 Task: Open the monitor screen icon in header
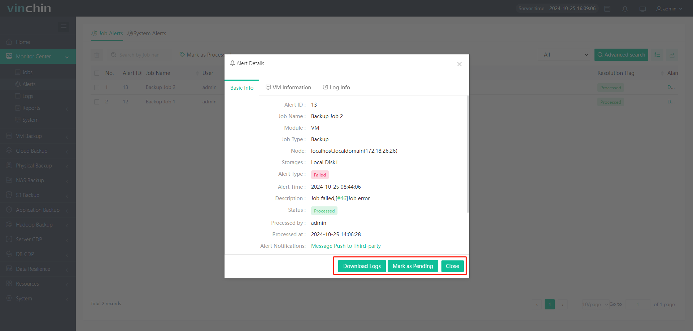click(x=642, y=9)
